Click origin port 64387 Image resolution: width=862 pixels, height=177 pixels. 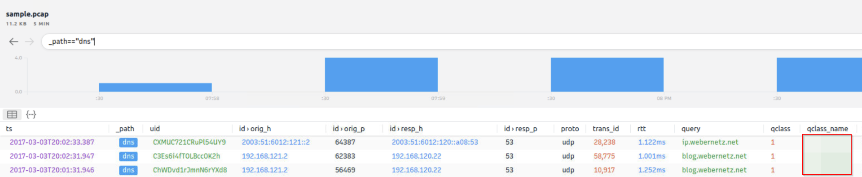345,142
